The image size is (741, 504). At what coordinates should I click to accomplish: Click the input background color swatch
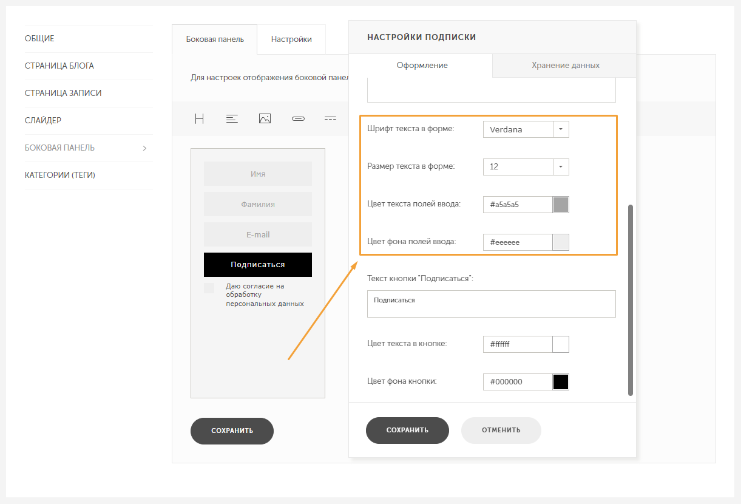click(561, 242)
